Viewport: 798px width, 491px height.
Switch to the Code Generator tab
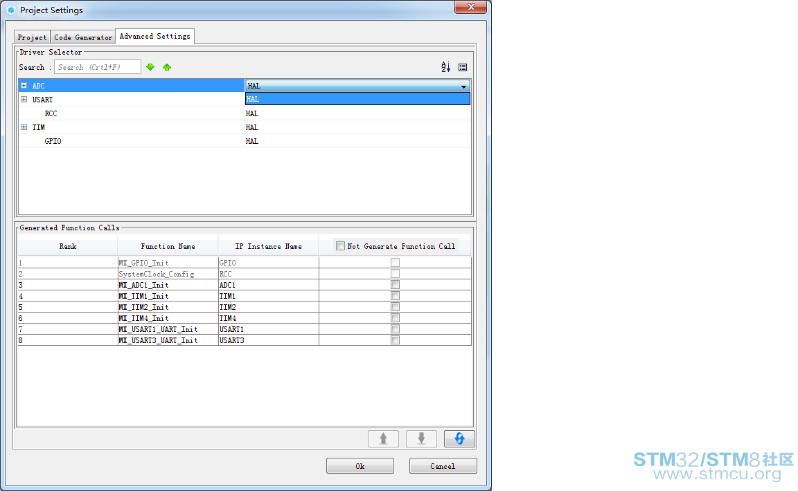click(83, 37)
